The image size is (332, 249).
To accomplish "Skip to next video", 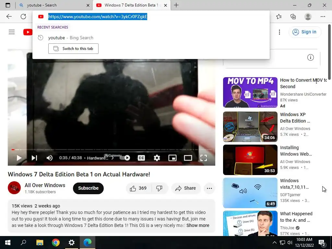I will pyautogui.click(x=34, y=158).
